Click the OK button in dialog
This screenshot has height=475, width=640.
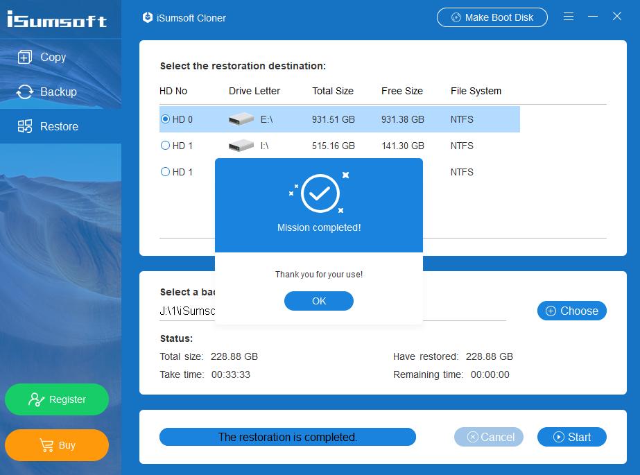pyautogui.click(x=319, y=301)
